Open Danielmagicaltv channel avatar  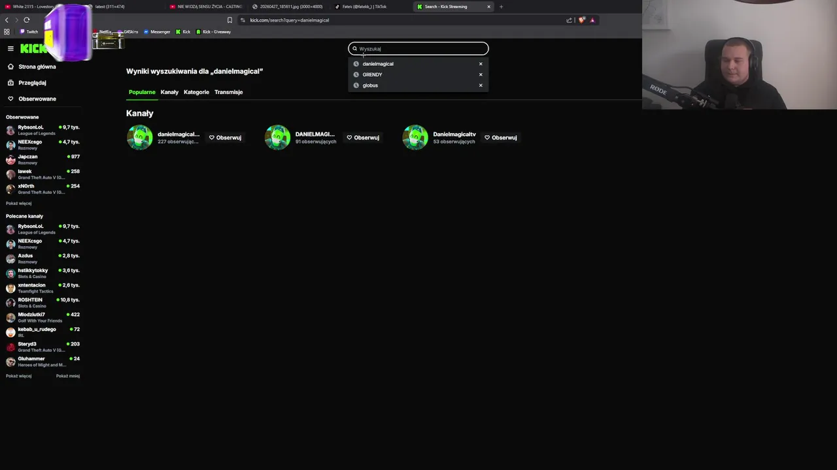415,138
